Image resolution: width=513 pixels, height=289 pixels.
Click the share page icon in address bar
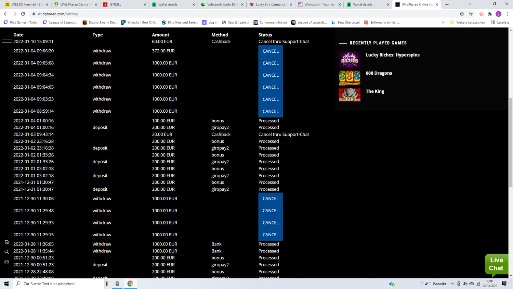pos(462,14)
